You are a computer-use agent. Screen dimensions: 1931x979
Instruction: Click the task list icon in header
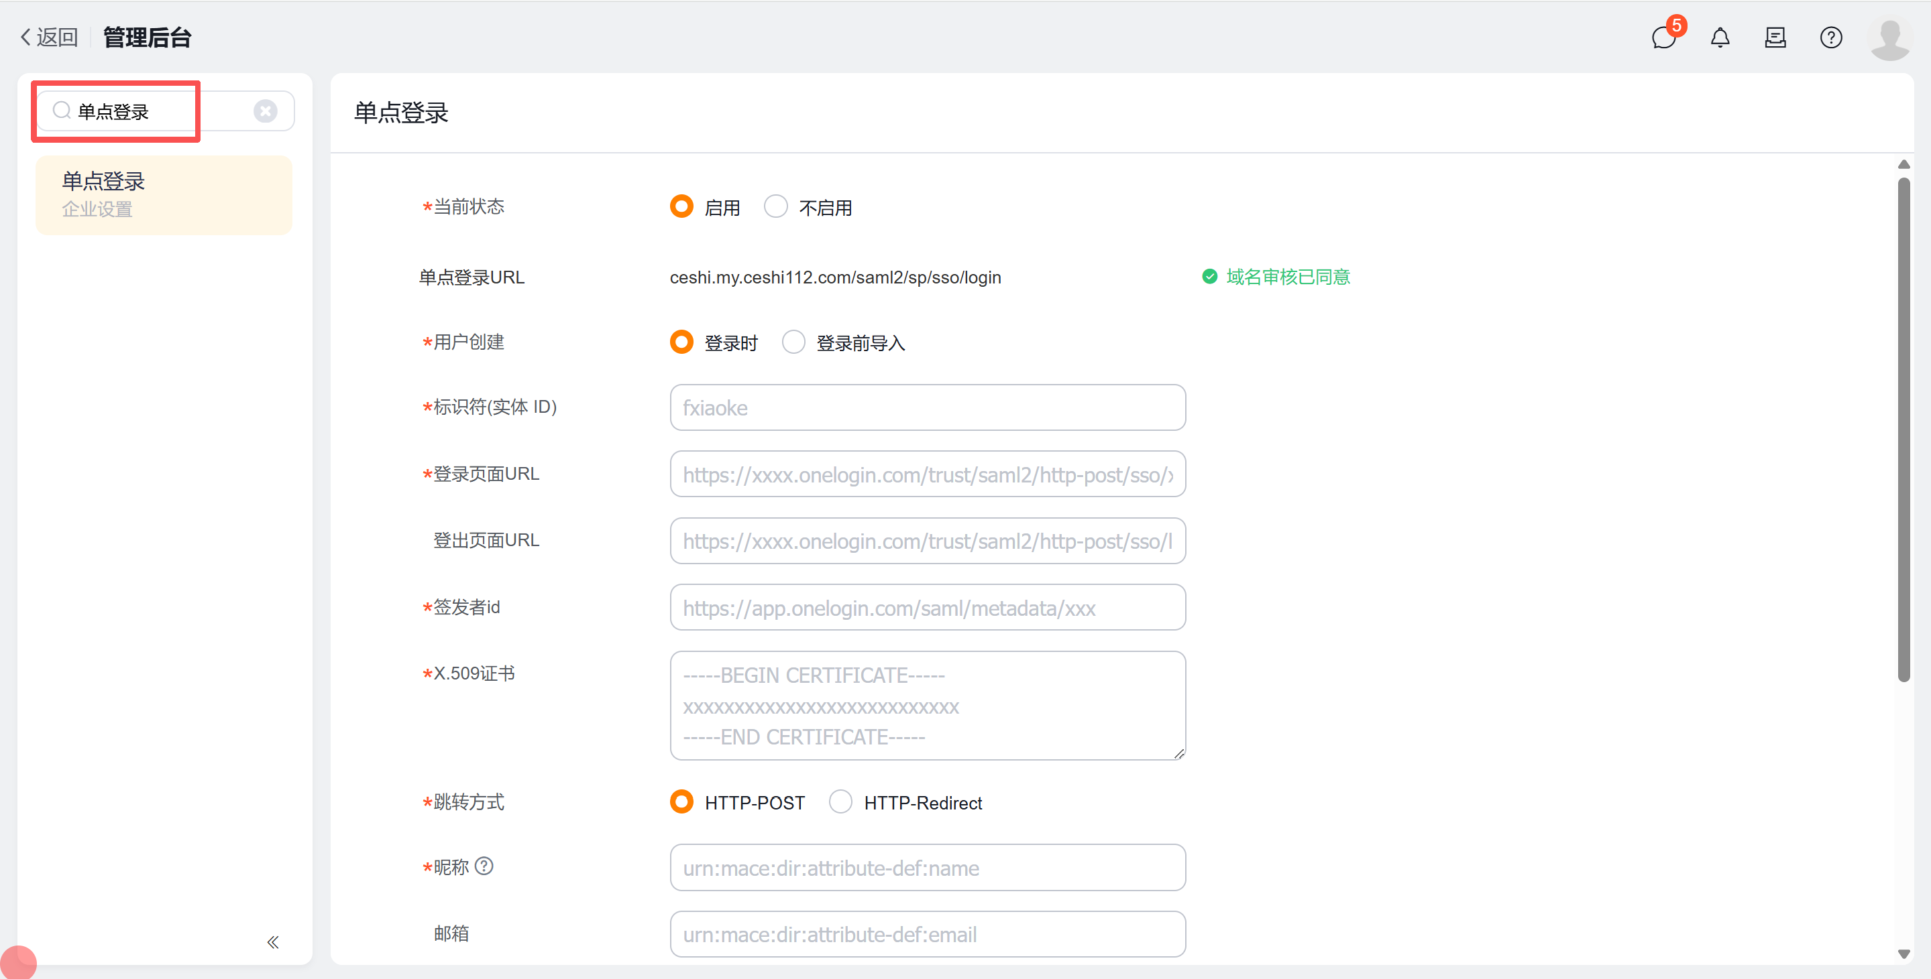(1775, 37)
